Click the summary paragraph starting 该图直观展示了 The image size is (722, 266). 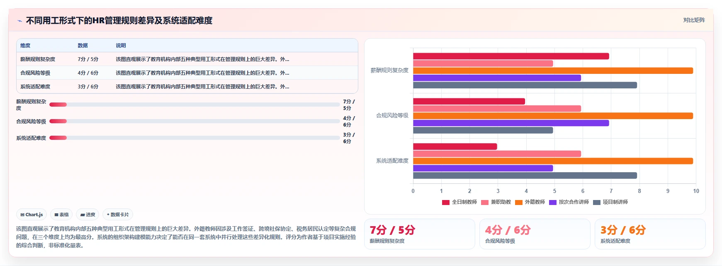[x=186, y=237]
